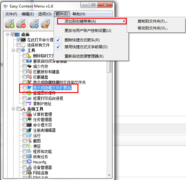Viewport: 186px width, 180px height.
Task: Open the blue gear mouse settings icon
Action: pos(35,24)
